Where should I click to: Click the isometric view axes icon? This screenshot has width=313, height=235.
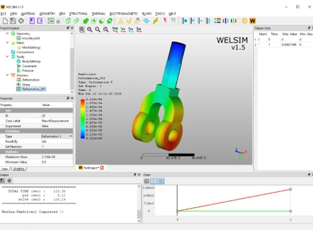115,29
